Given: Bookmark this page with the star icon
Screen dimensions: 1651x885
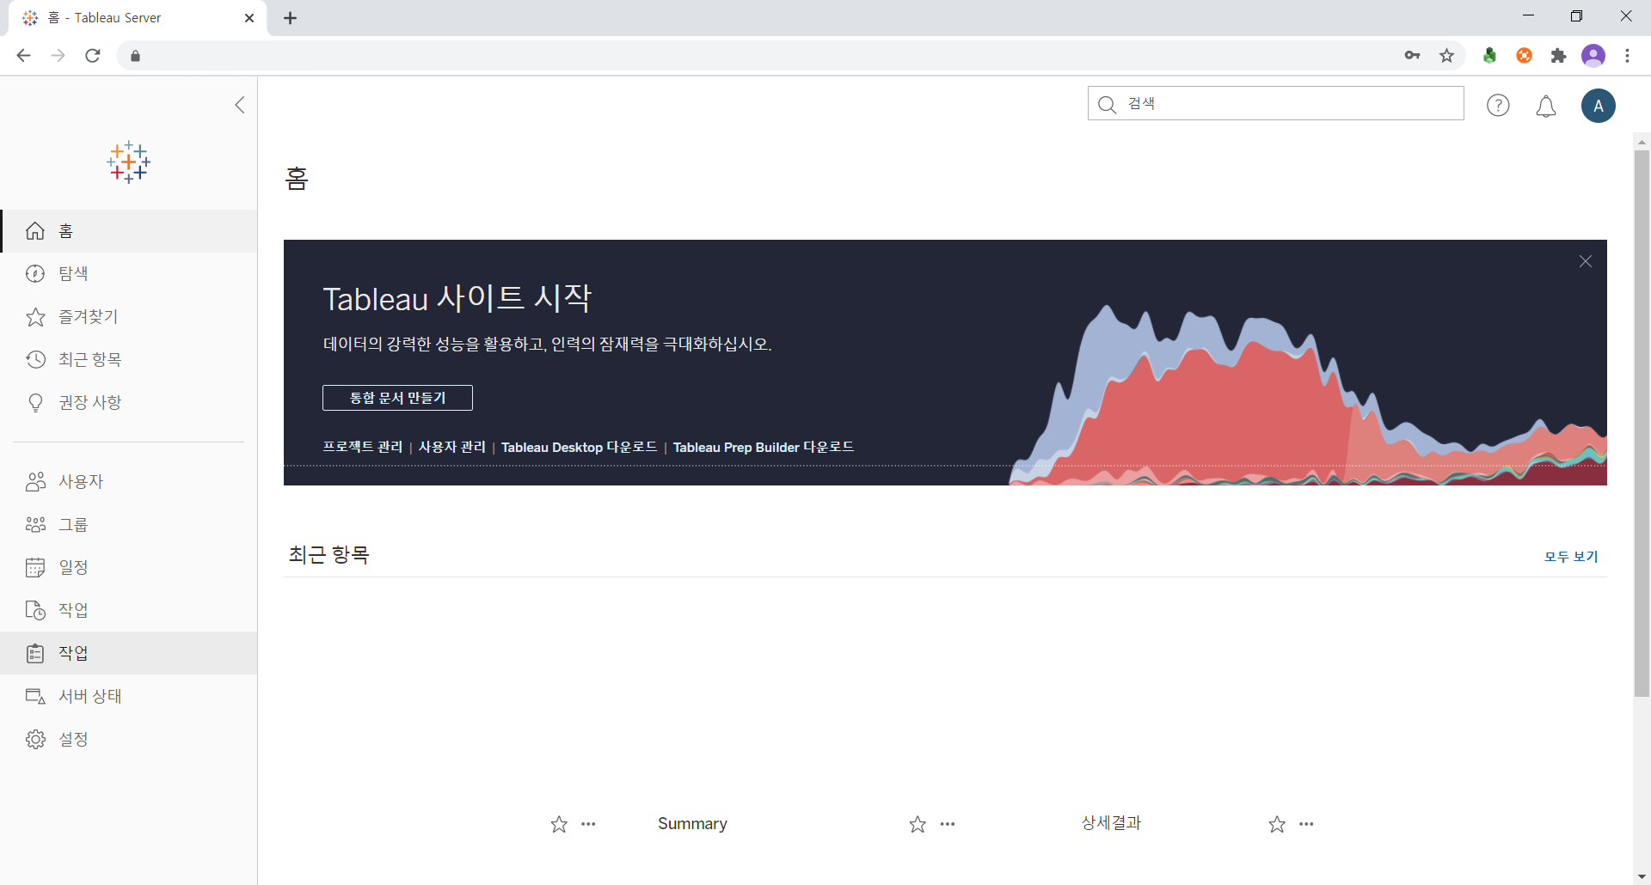Looking at the screenshot, I should coord(1447,56).
